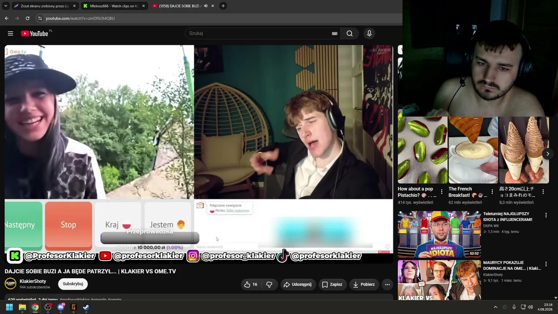Image resolution: width=558 pixels, height=314 pixels.
Task: Open more actions ellipsis below the video
Action: coord(387,284)
